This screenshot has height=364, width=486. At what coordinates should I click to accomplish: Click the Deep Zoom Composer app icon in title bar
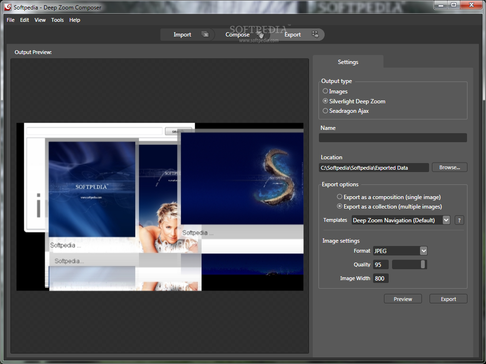(x=9, y=7)
